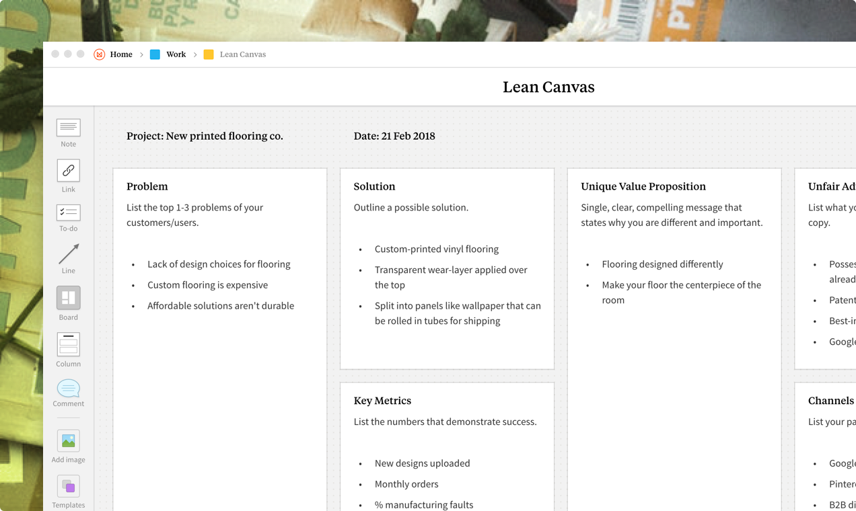Click the Project: New printed flooring co. text
Image resolution: width=856 pixels, height=511 pixels.
[x=205, y=136]
